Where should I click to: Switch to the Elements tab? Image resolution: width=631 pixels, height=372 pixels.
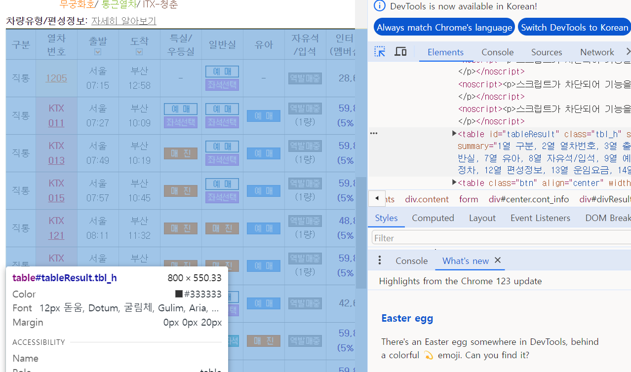445,52
